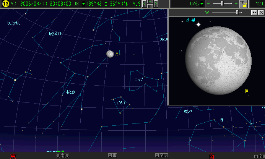Open the 0/秒 animation speed dropdown
Image resolution: width=265 pixels, height=159 pixels.
202,4
